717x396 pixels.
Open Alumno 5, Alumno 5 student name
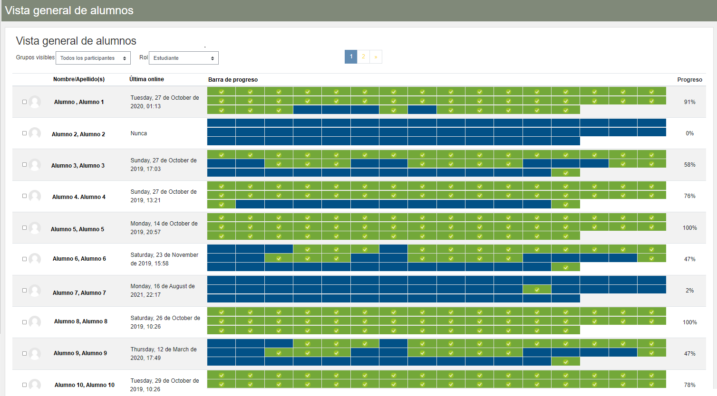pyautogui.click(x=78, y=229)
